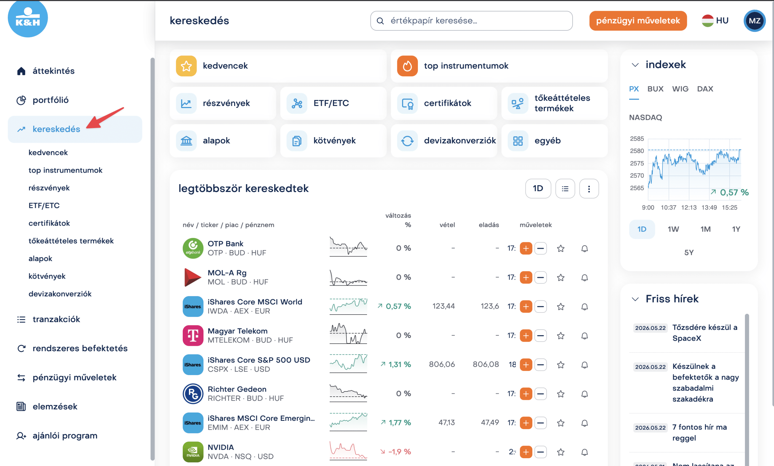
Task: Select the PX index tab
Action: coord(634,89)
